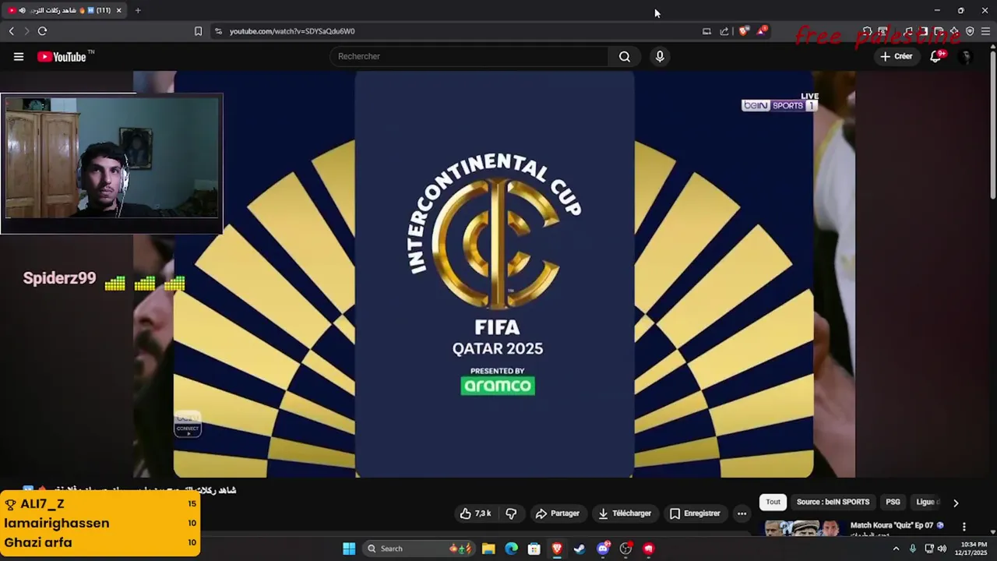Start voice search with the microphone
Image resolution: width=997 pixels, height=561 pixels.
[660, 56]
